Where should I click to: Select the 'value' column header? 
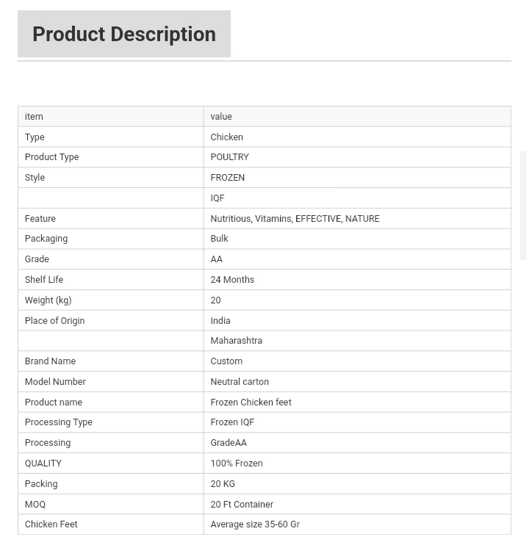pos(357,116)
